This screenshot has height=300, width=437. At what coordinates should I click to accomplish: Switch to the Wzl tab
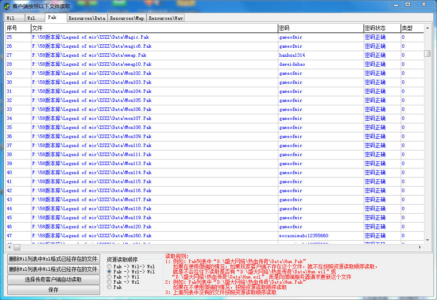[x=34, y=18]
